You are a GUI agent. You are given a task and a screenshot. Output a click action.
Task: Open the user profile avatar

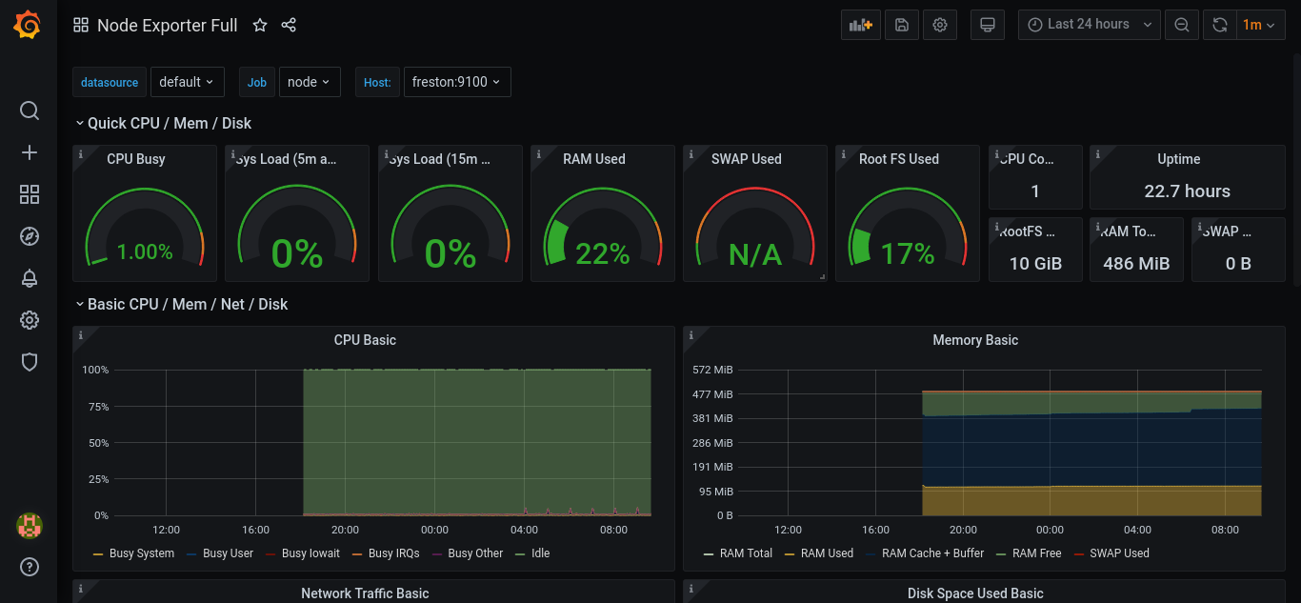[30, 525]
